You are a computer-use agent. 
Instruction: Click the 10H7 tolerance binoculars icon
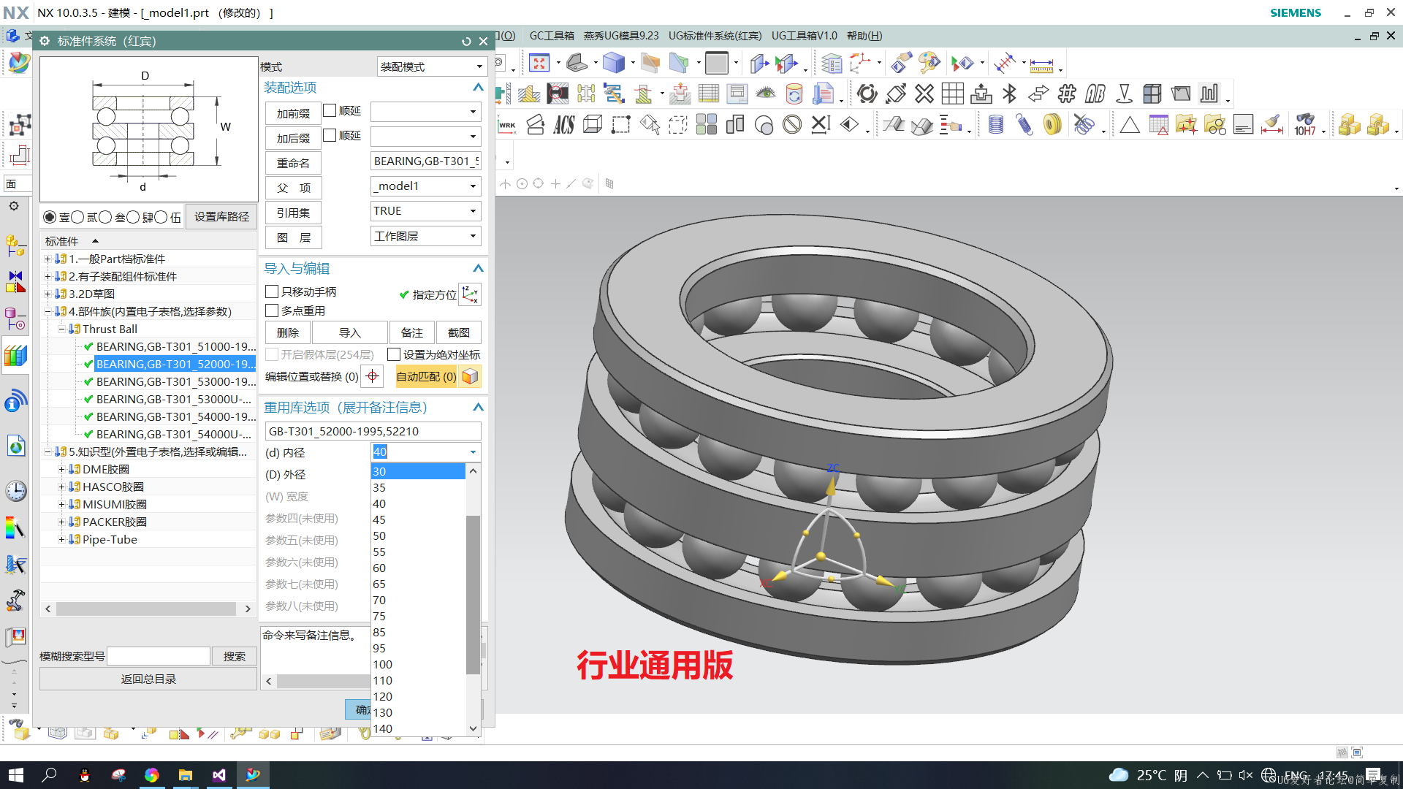pyautogui.click(x=1305, y=124)
